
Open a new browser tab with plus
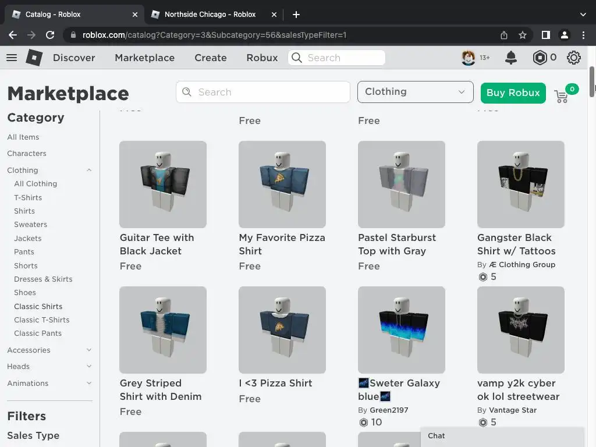click(x=296, y=15)
